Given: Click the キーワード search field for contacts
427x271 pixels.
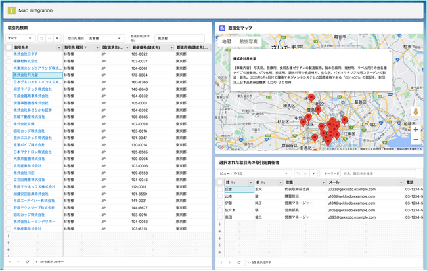Looking at the screenshot, I should pyautogui.click(x=378, y=173).
